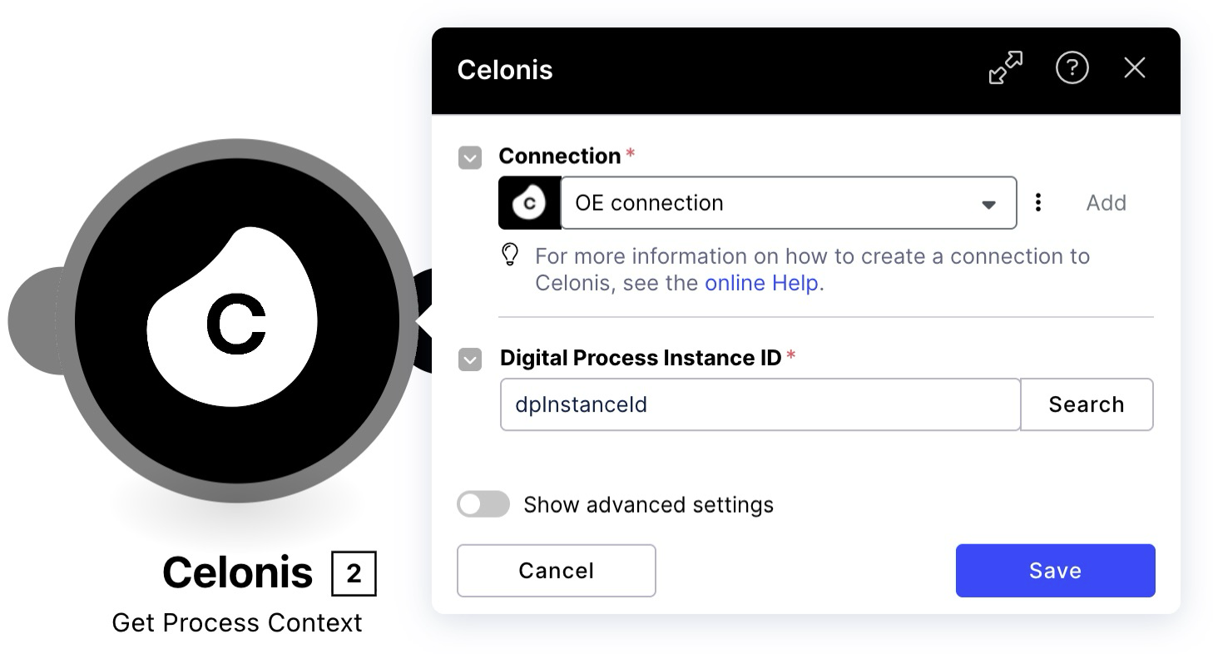Collapse the Digital Process Instance ID chevron
This screenshot has width=1213, height=654.
tap(470, 359)
